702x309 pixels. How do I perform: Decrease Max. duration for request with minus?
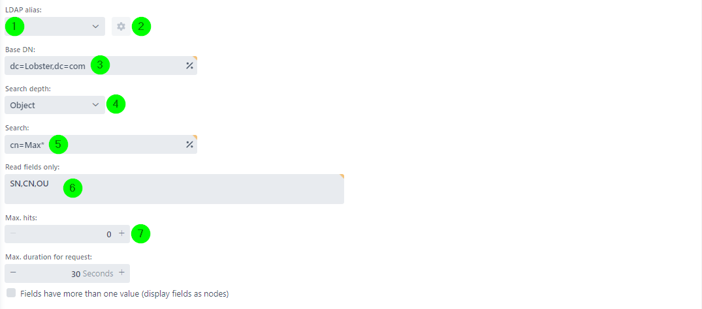click(13, 272)
